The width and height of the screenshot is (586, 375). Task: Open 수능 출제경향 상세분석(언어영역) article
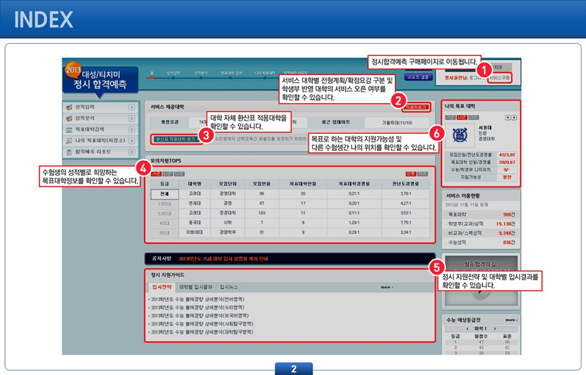click(197, 299)
